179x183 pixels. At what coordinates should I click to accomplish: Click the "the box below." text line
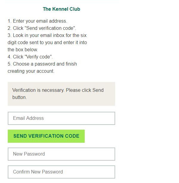click(23, 50)
